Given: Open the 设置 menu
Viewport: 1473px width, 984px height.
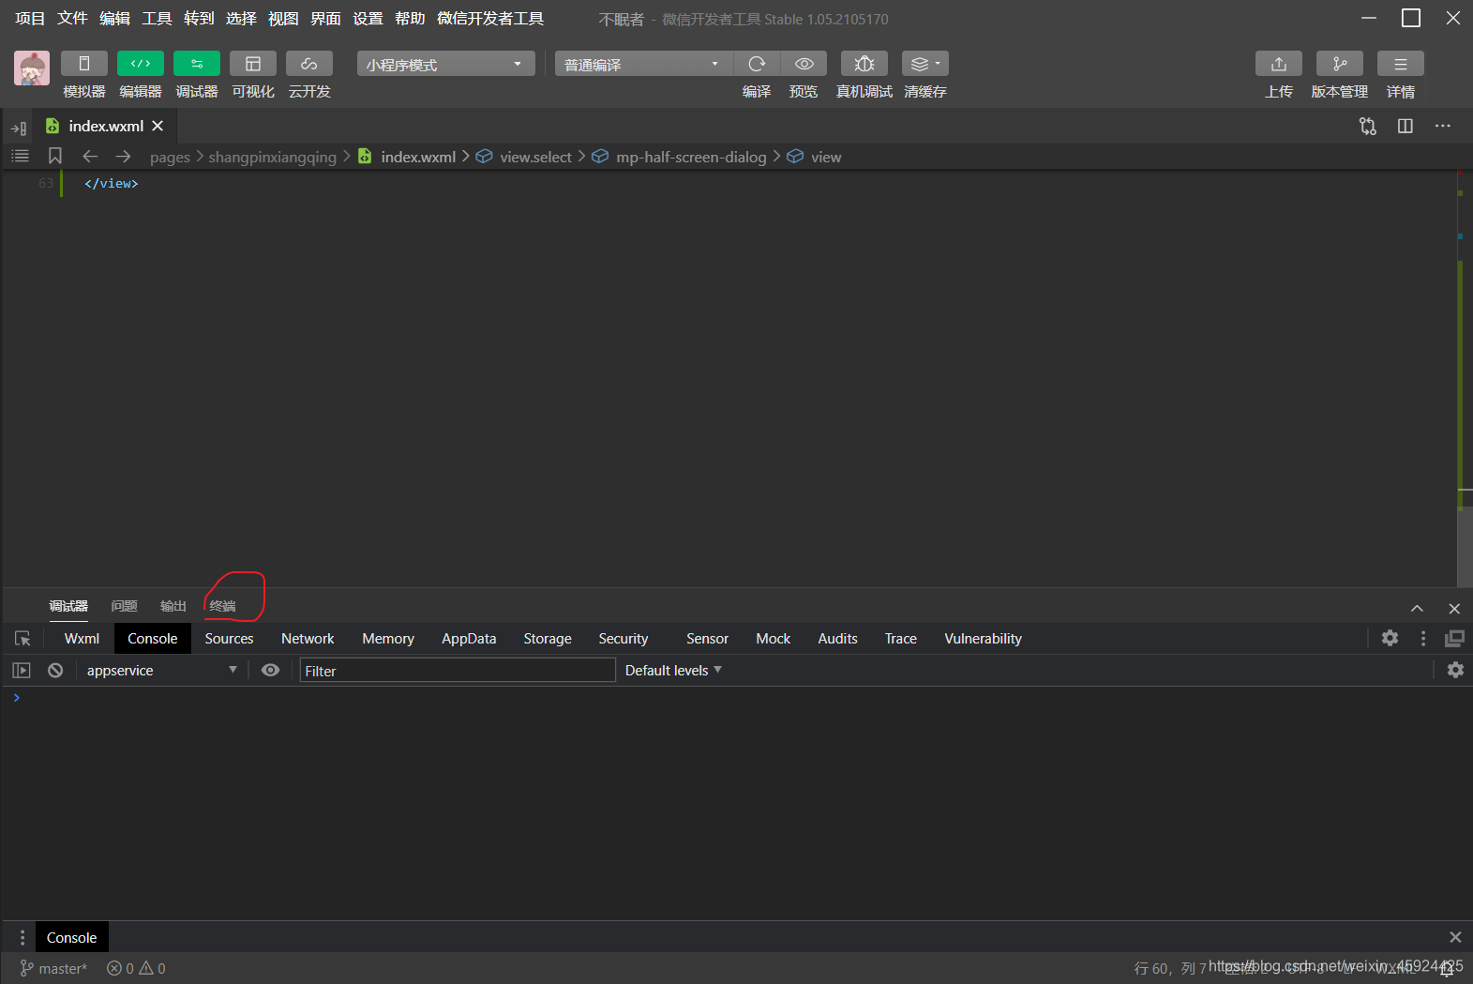Looking at the screenshot, I should (x=368, y=19).
